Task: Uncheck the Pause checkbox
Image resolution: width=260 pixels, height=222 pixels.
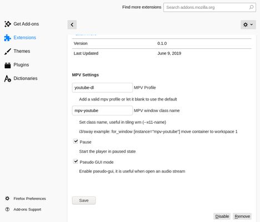Action: (76, 142)
